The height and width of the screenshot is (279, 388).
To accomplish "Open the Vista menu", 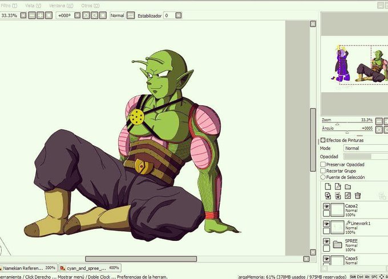I will pos(33,6).
